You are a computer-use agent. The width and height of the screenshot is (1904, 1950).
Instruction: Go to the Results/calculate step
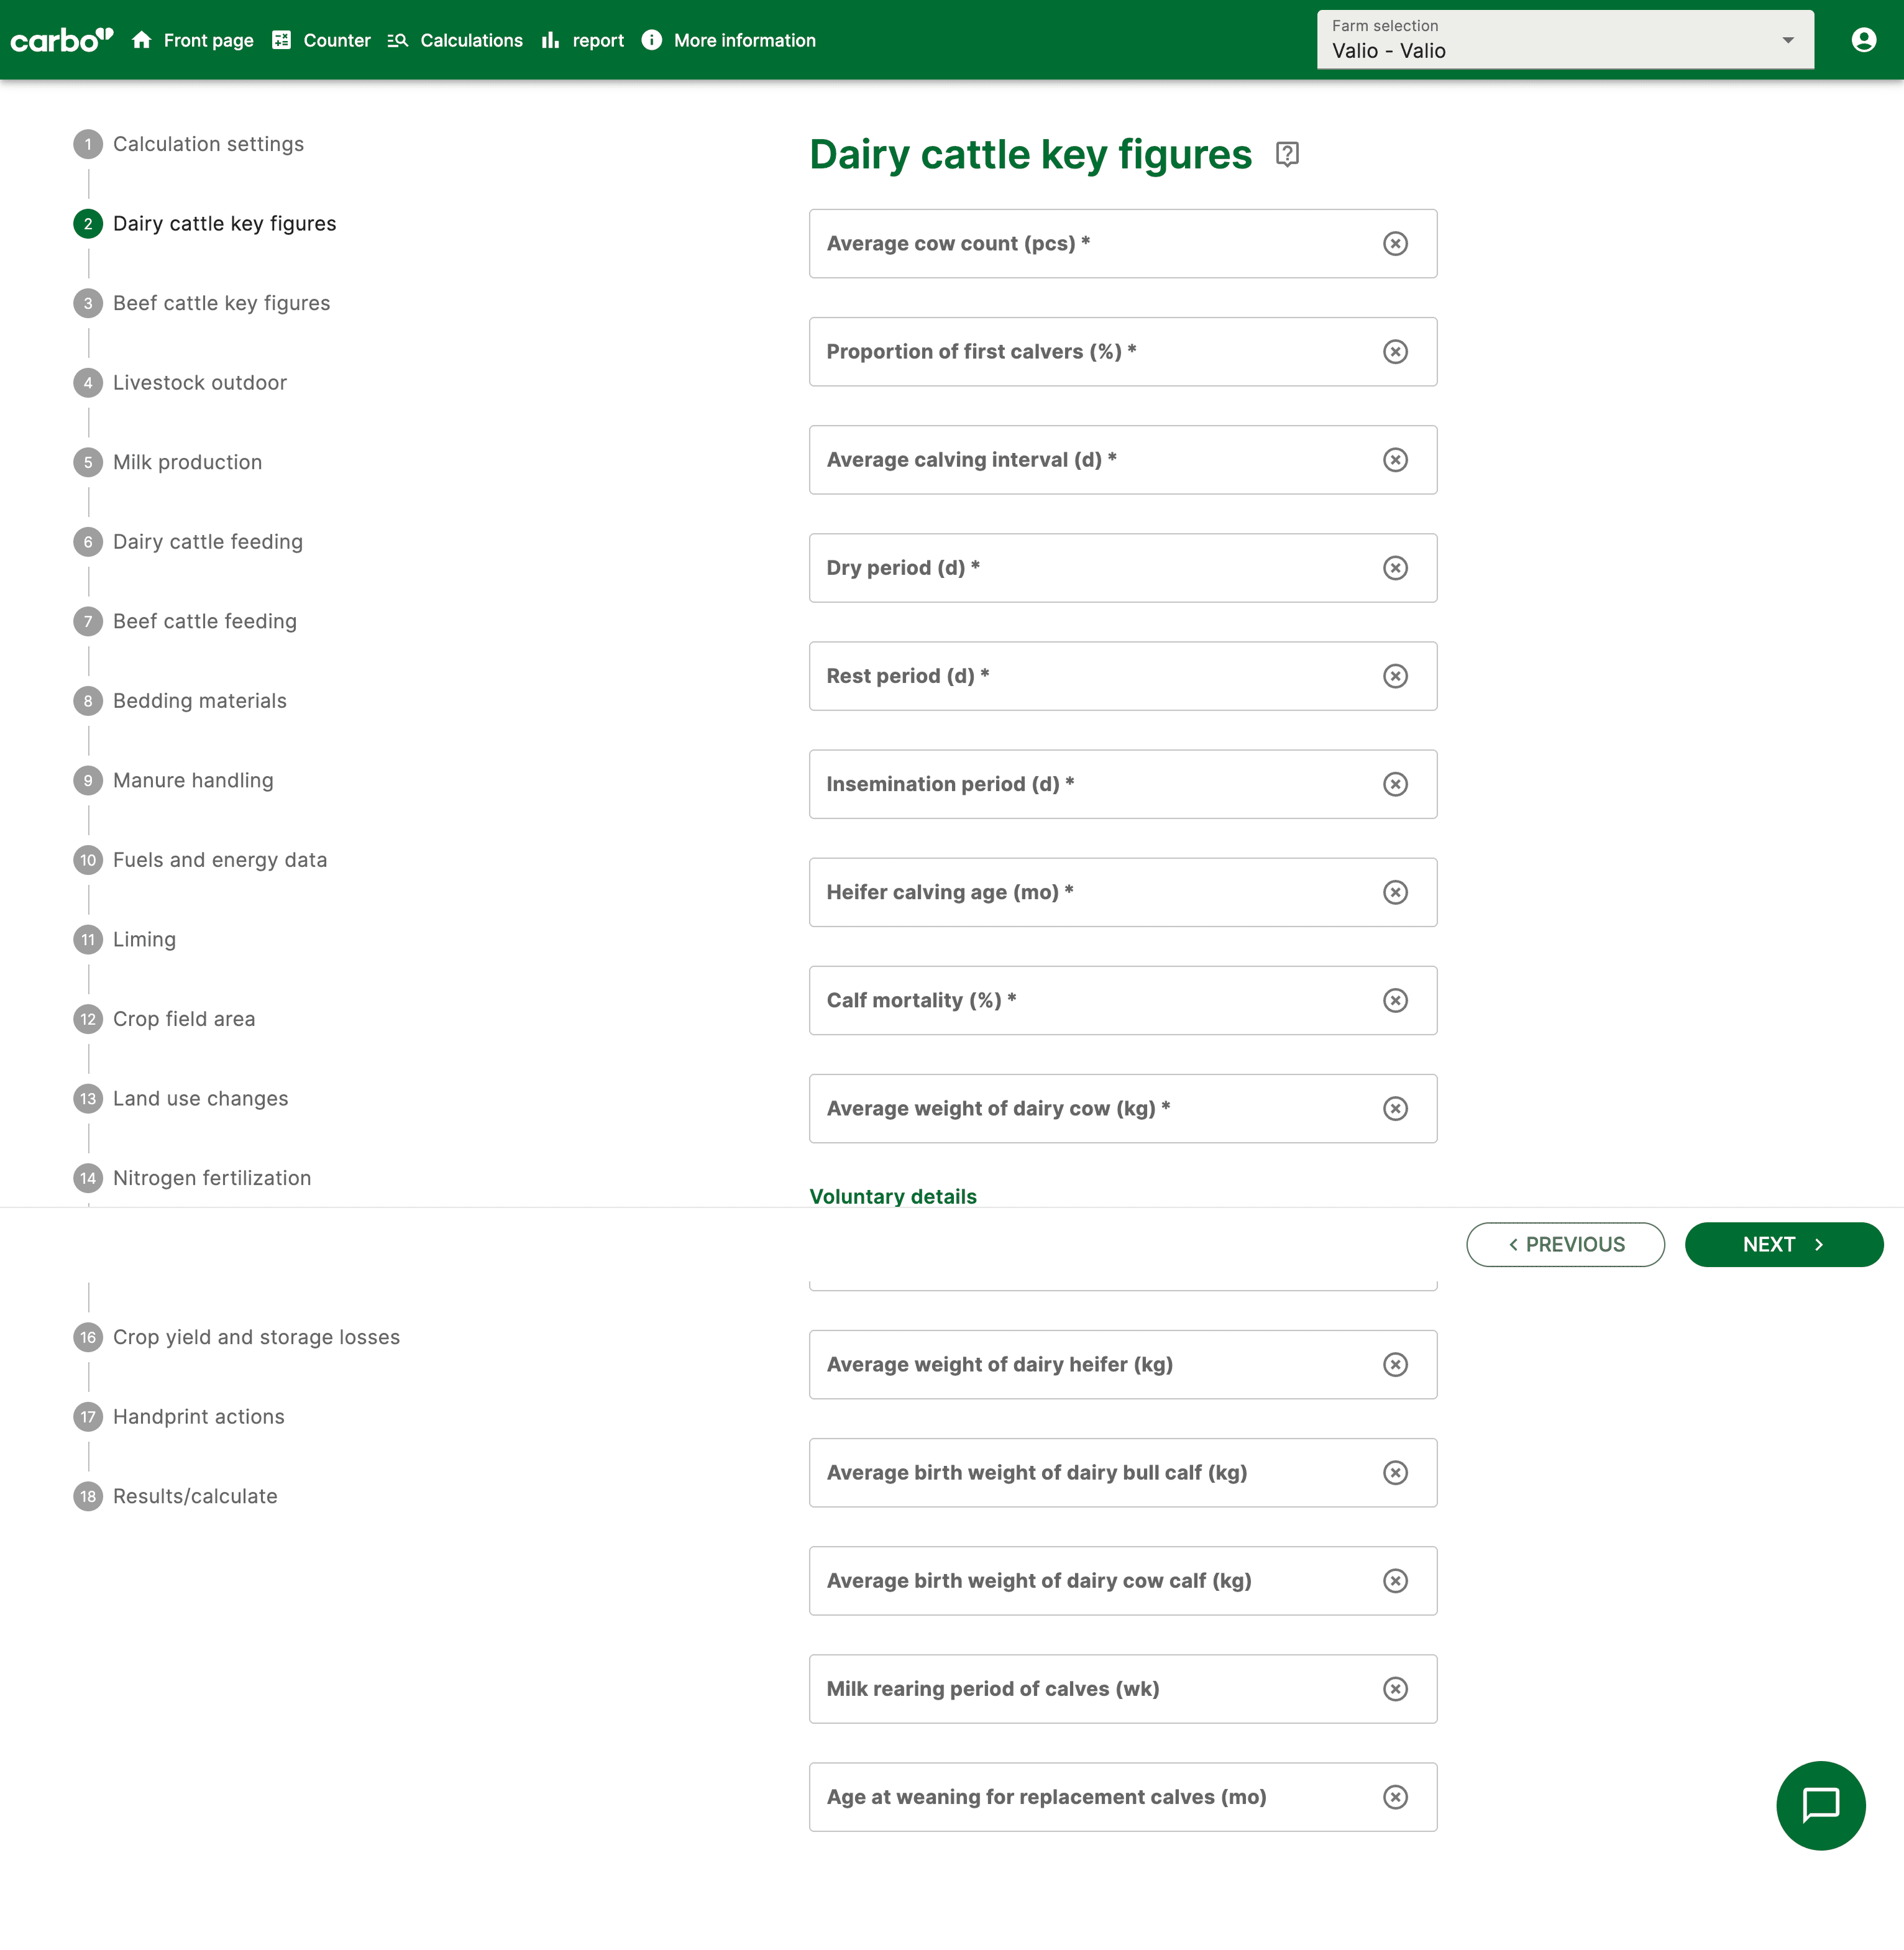coord(194,1496)
